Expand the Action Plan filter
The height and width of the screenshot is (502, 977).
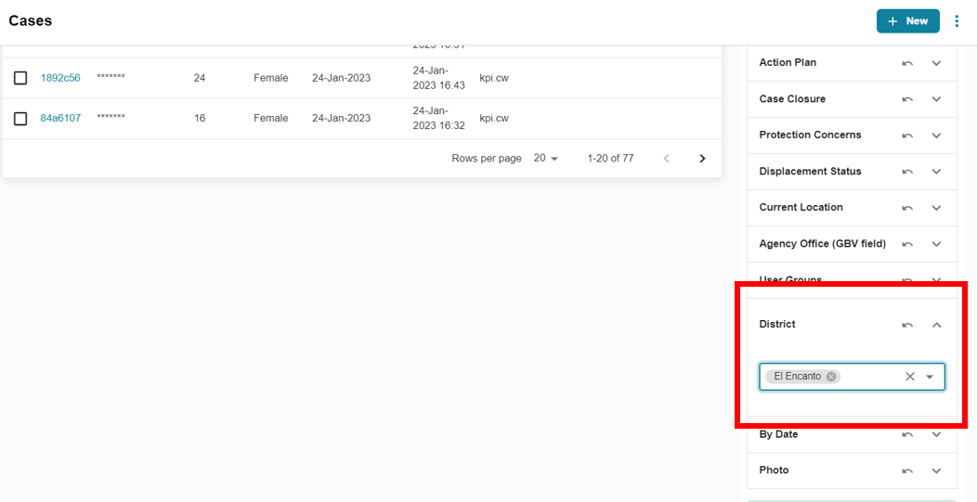tap(936, 63)
